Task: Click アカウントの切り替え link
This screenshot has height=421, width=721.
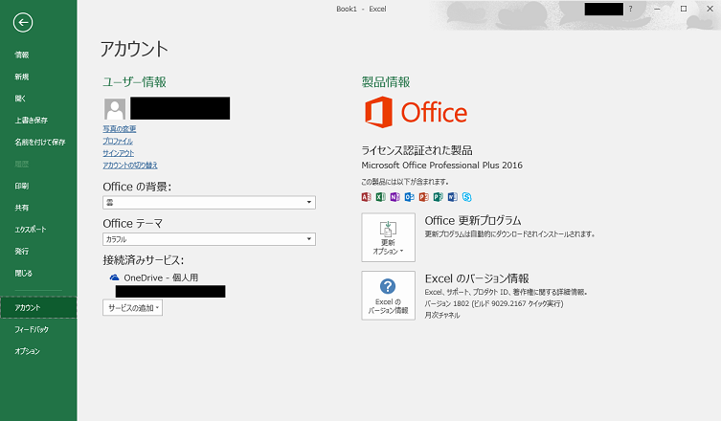Action: tap(130, 165)
